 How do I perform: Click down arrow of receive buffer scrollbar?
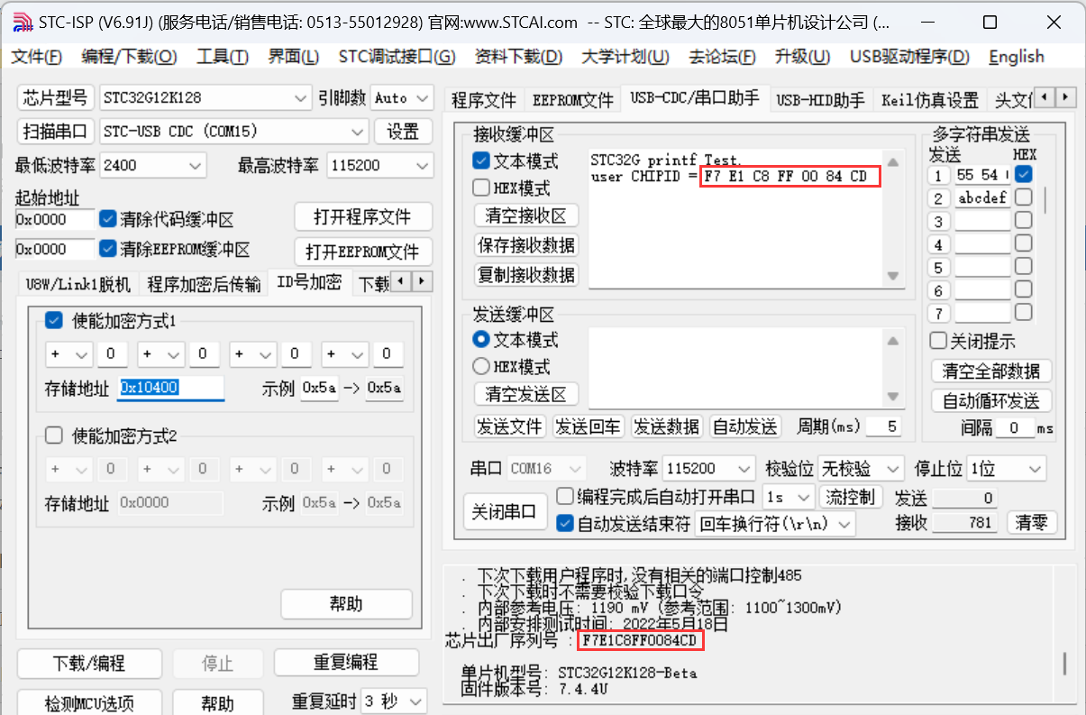coord(893,276)
